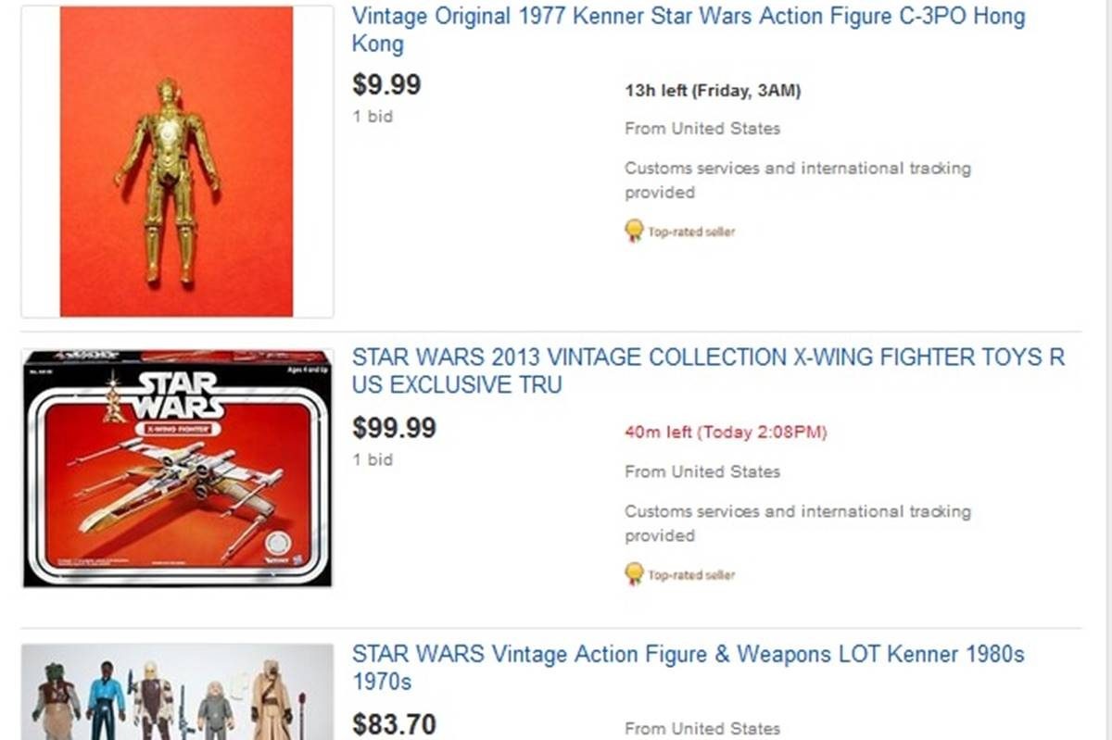Click the Top-rated seller ribbon icon on C-3PO listing

pos(634,231)
